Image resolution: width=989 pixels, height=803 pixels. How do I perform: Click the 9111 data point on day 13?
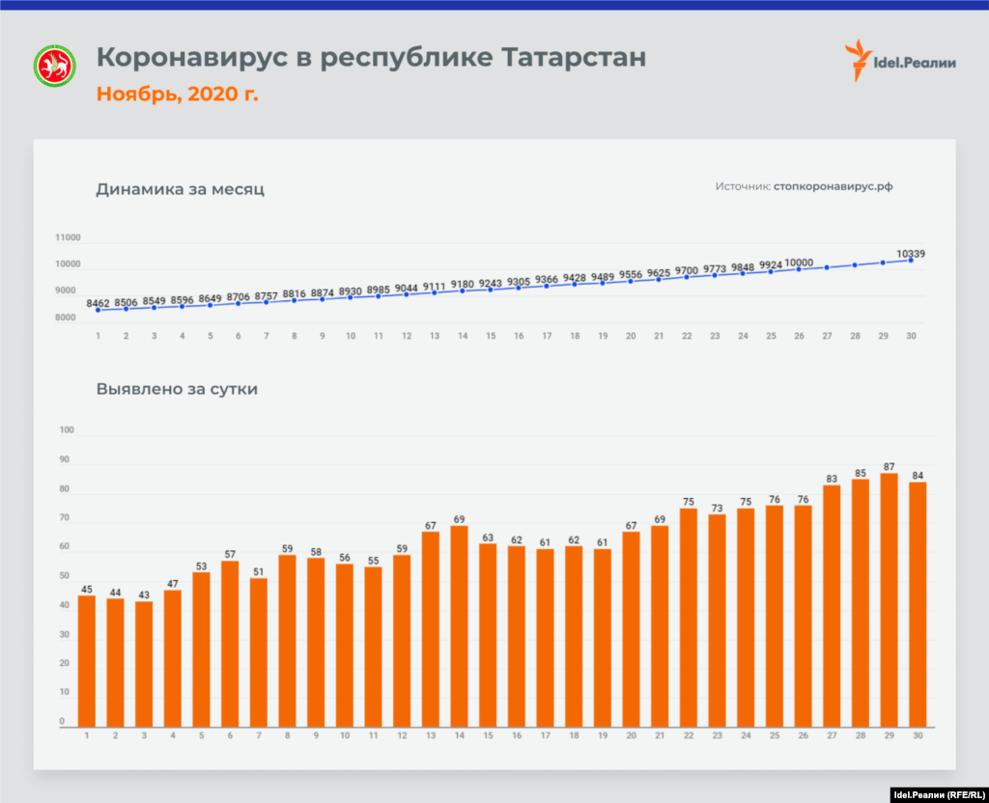coord(435,292)
